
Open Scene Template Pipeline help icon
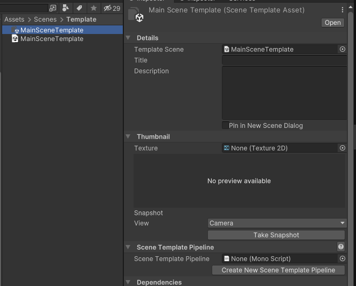tap(341, 247)
